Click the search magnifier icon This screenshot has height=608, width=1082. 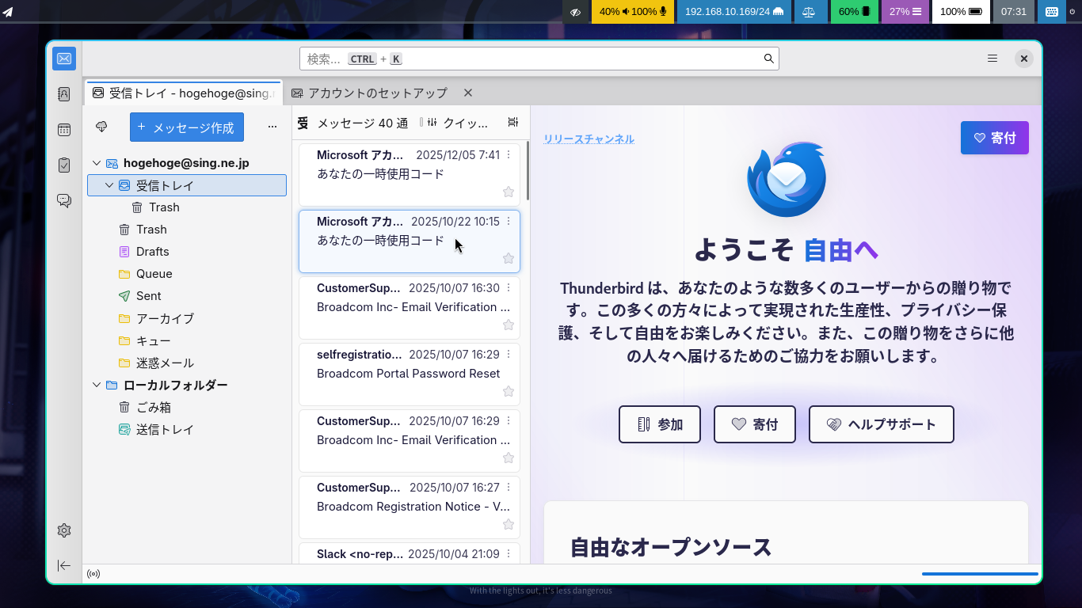tap(768, 59)
